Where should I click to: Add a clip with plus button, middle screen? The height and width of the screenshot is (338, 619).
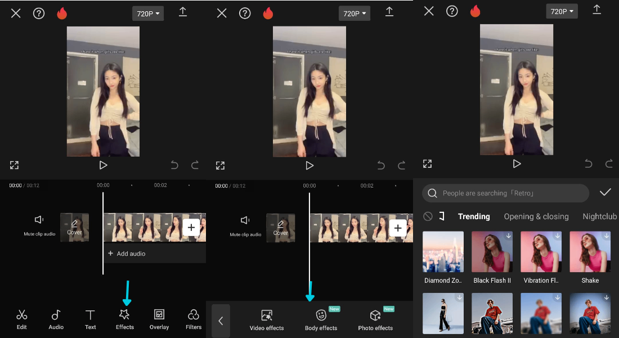pos(398,228)
